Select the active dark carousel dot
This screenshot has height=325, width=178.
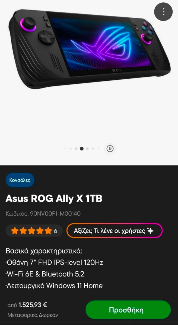pos(82,149)
